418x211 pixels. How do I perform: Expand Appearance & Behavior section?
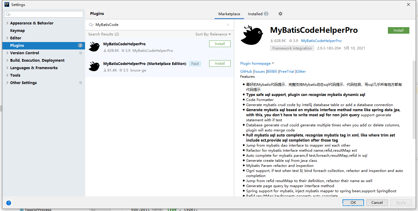[7, 23]
